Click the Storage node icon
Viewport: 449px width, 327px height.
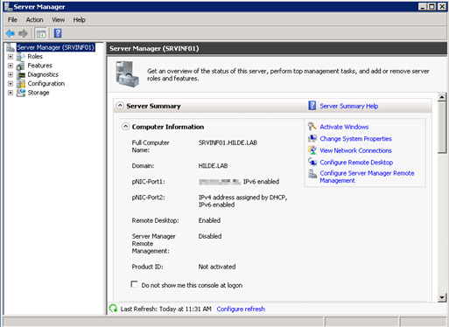(x=21, y=93)
